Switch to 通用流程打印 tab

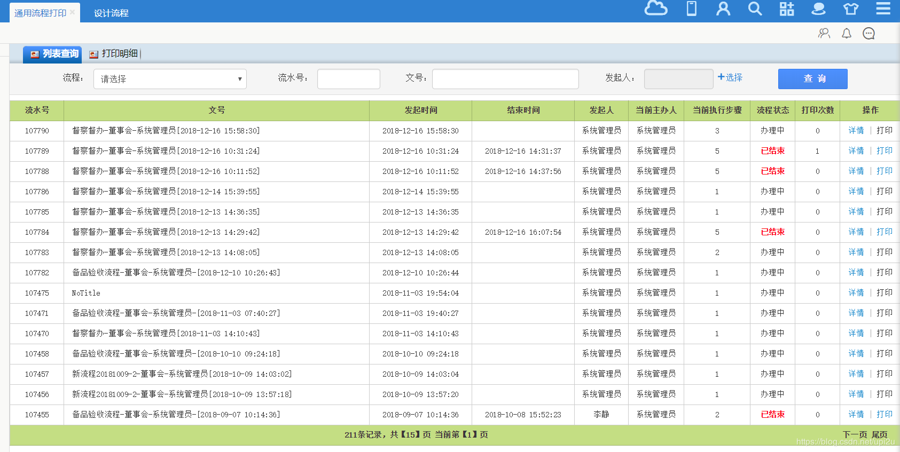click(x=40, y=13)
